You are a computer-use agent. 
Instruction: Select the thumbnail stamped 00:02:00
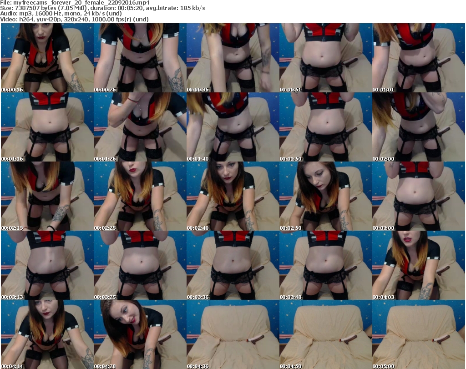coord(418,127)
